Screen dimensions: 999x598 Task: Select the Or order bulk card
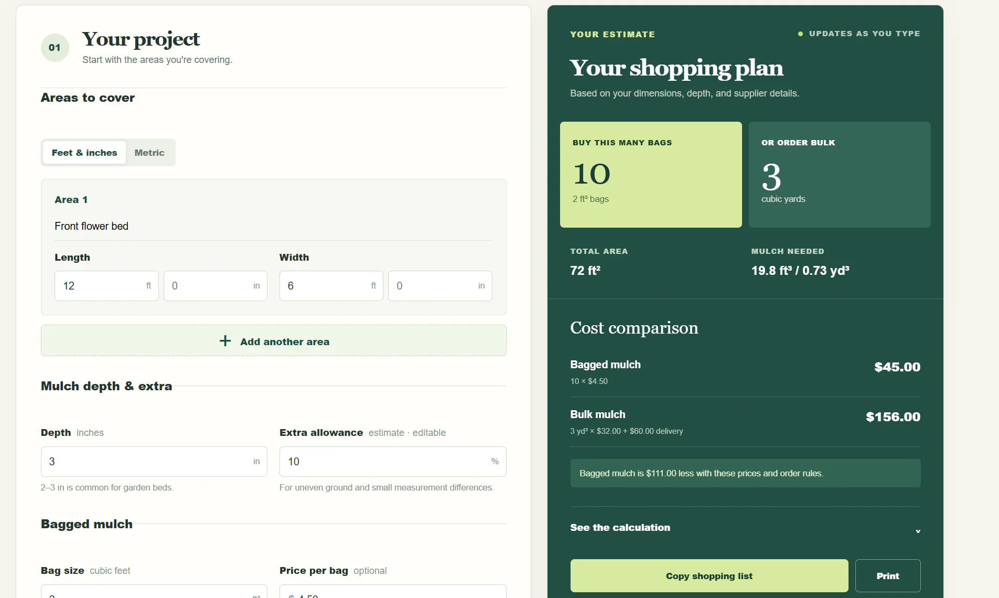[840, 175]
